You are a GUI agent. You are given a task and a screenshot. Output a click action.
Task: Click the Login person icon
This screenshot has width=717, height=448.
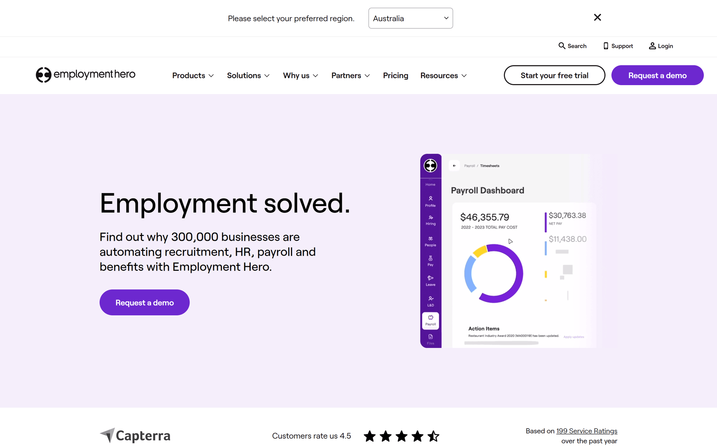pyautogui.click(x=652, y=46)
